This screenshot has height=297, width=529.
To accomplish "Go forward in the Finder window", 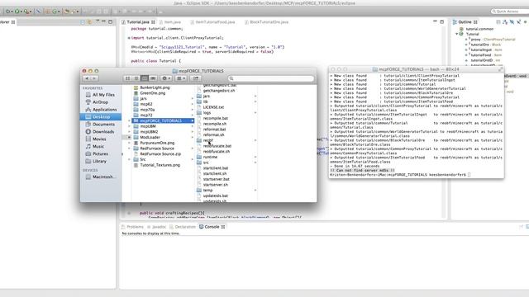I will pyautogui.click(x=94, y=78).
